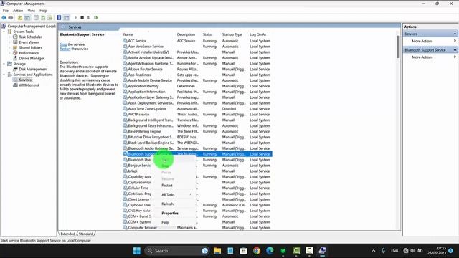The width and height of the screenshot is (459, 258).
Task: Select the Computer Browser service row
Action: 197,228
